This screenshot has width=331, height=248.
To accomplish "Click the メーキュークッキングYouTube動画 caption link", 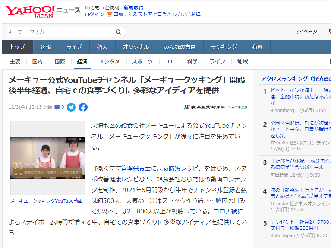I will pos(47,201).
